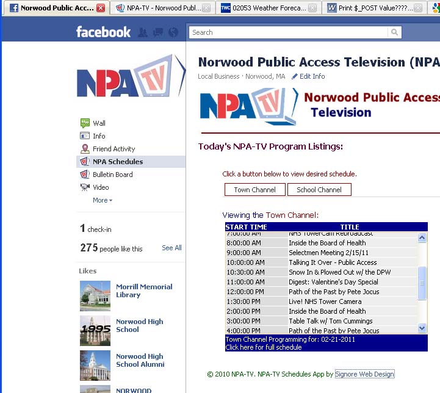Click Digest: Valentine's Day Special title

click(333, 282)
